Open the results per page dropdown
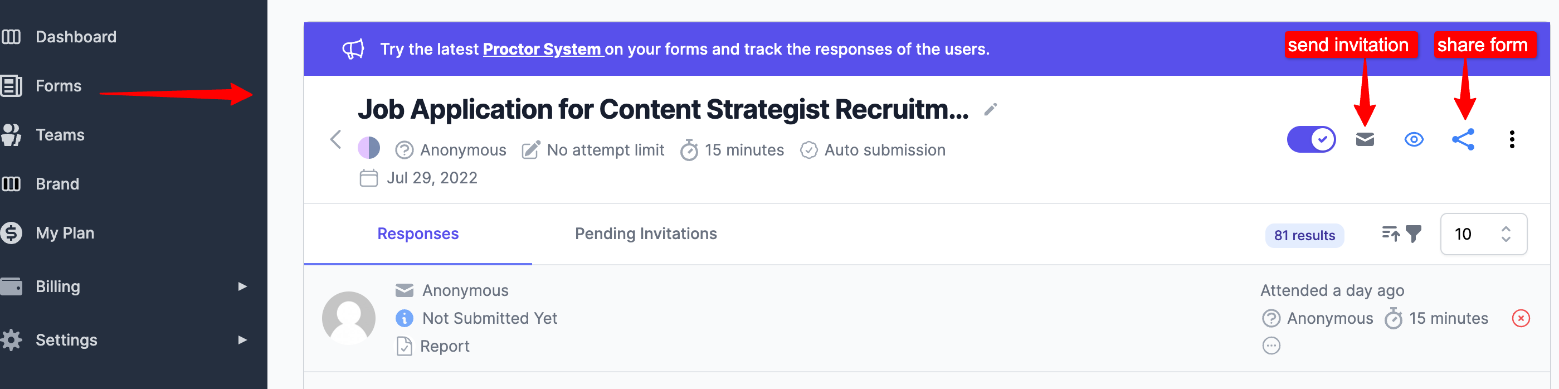 [x=1483, y=234]
